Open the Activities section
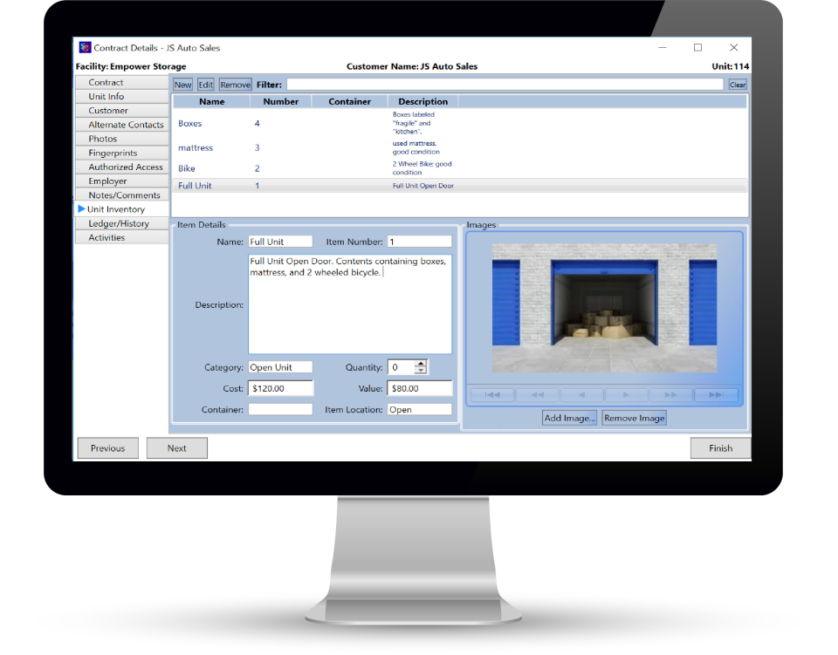Image resolution: width=838 pixels, height=655 pixels. 122,237
